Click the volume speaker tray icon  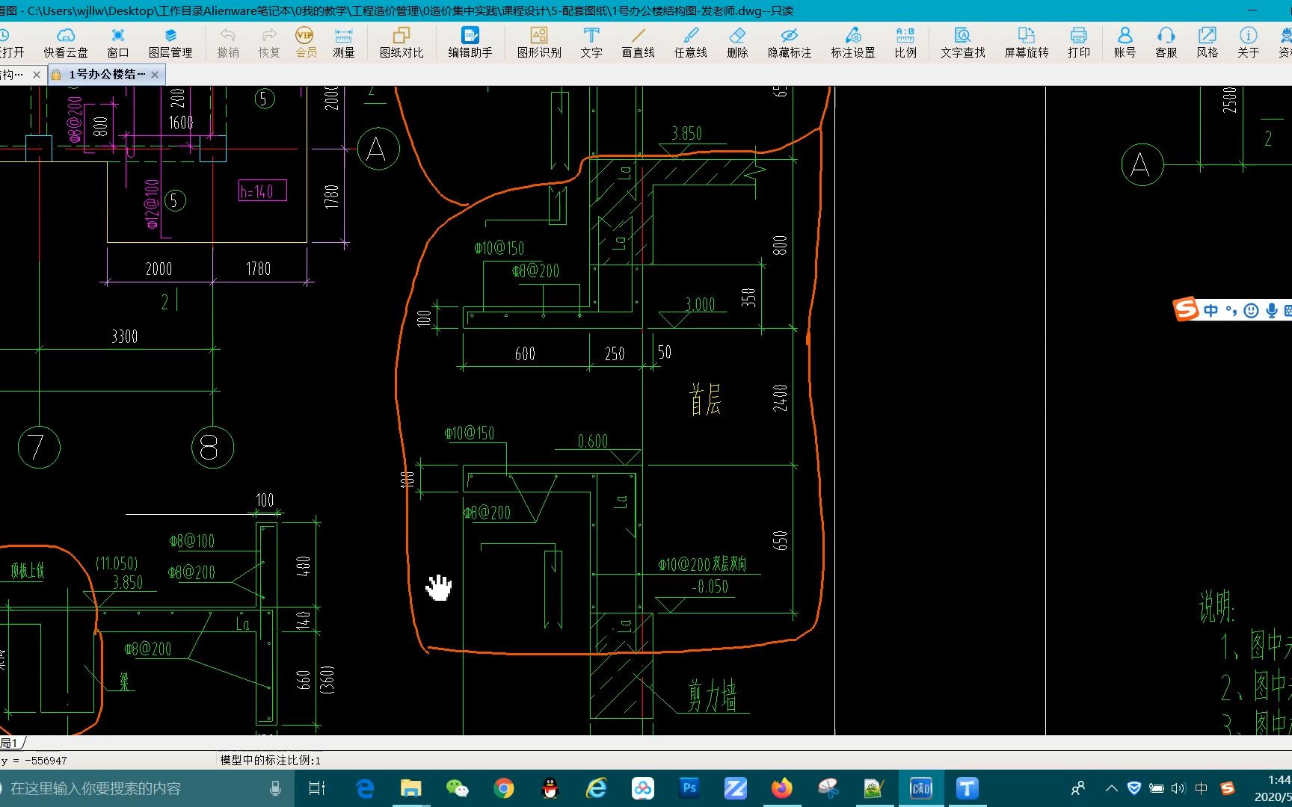point(1178,788)
